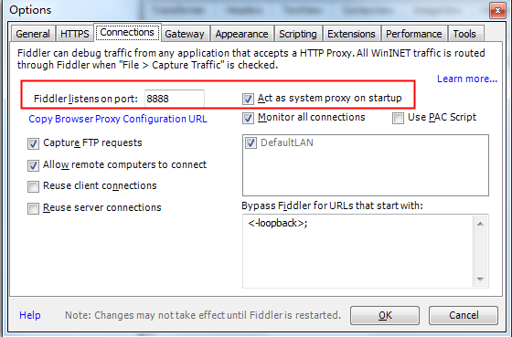Viewport: 512px width, 337px height.
Task: Open the HTTPS tab
Action: 75,34
